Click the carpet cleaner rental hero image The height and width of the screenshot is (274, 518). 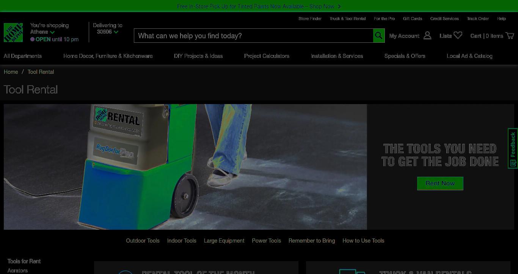tap(185, 167)
